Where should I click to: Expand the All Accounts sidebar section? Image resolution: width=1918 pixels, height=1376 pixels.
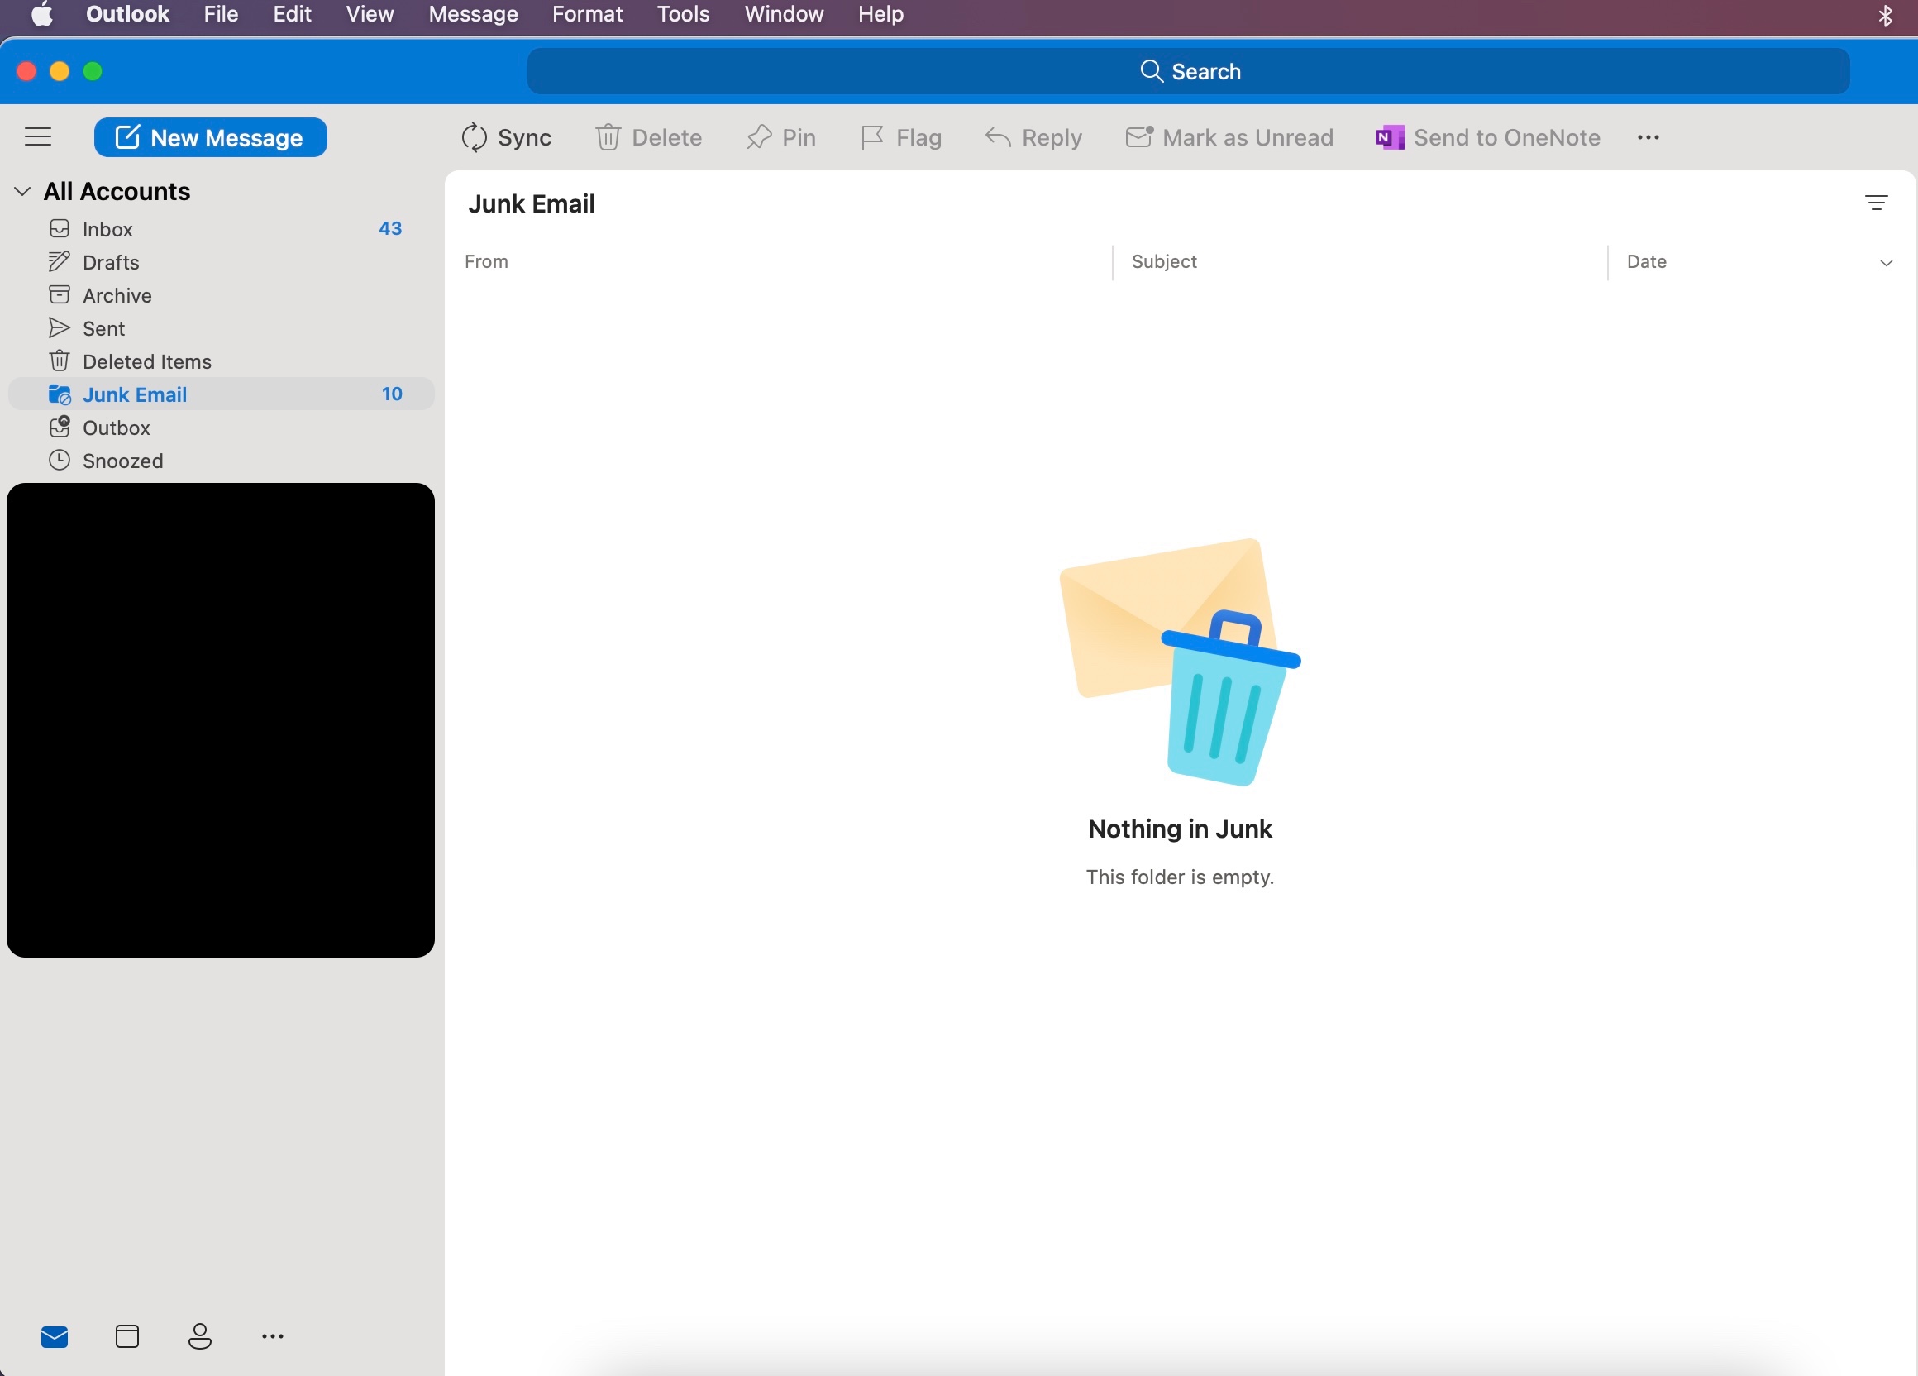[x=21, y=191]
